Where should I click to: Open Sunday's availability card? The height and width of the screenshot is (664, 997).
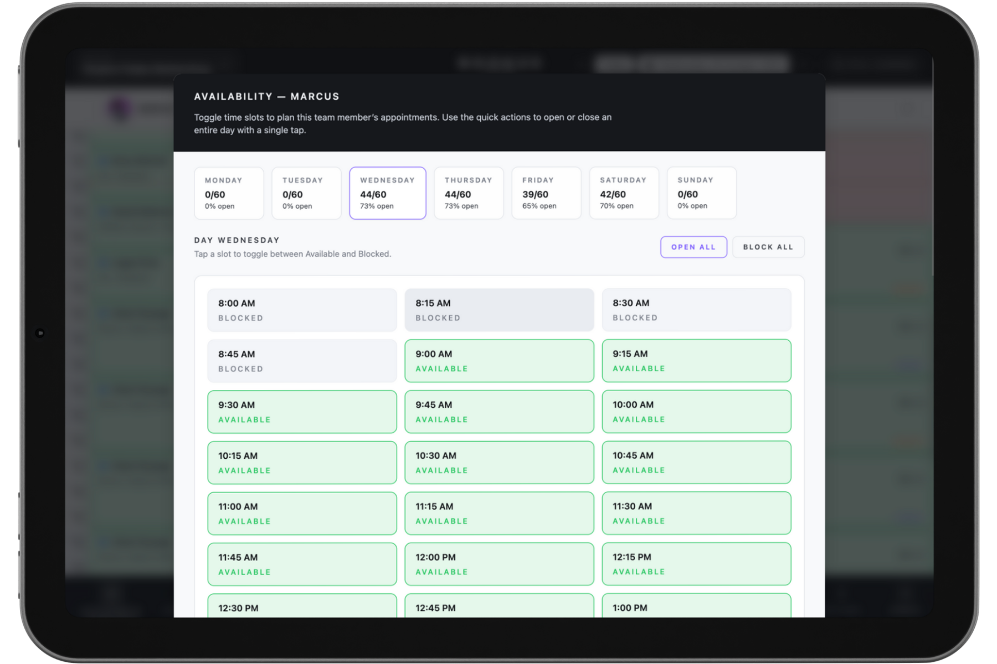pos(701,193)
